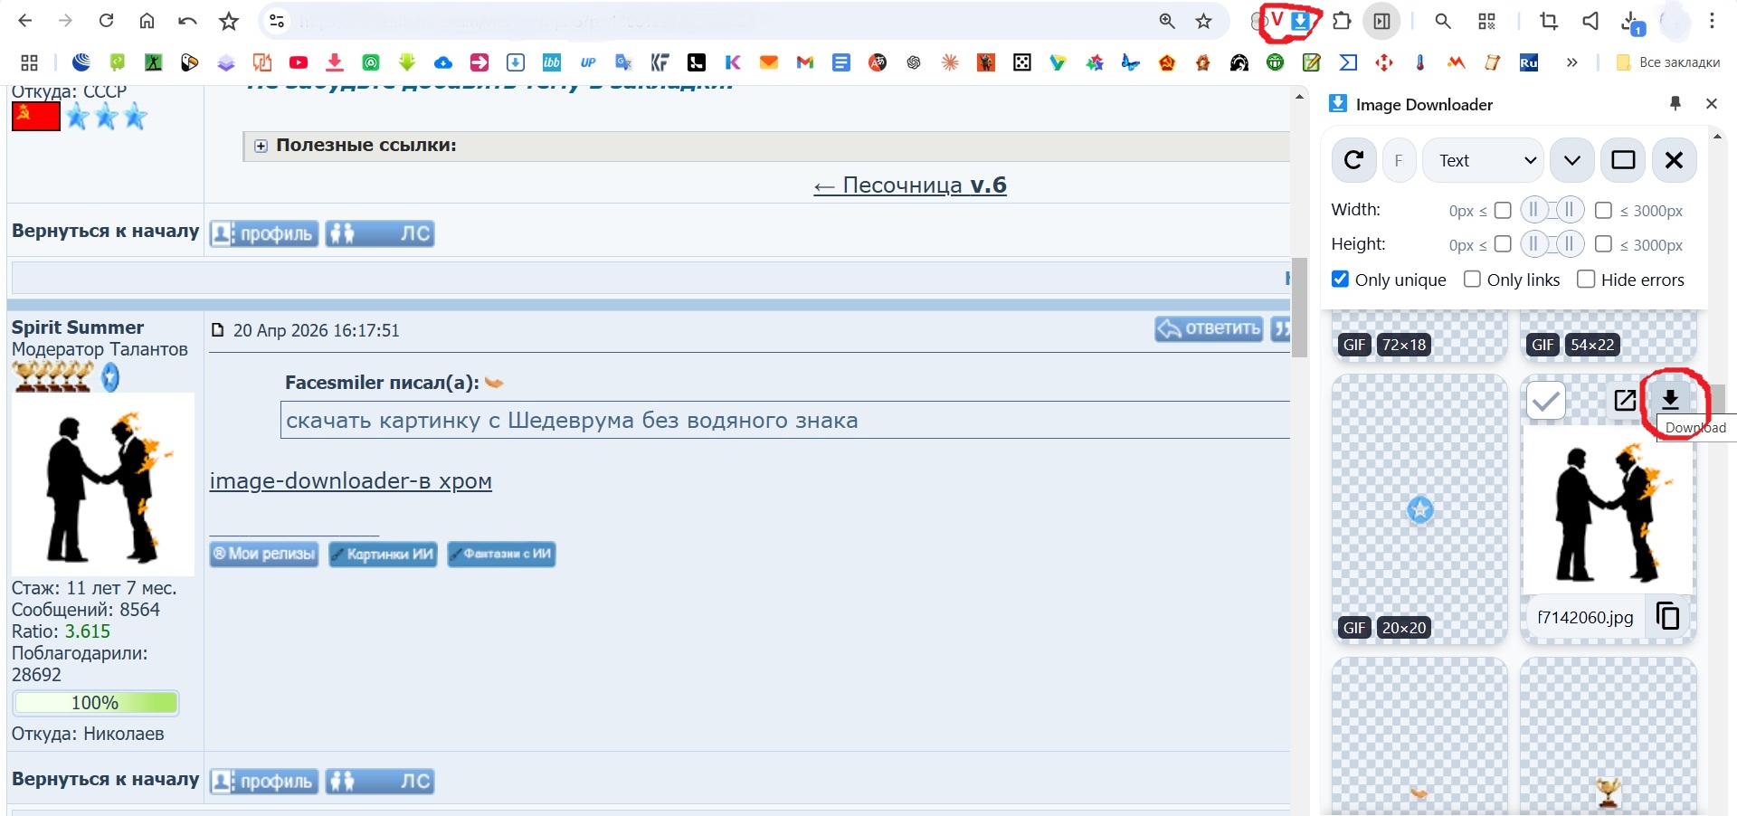Open the Google Translate bookmark
Screen dimensions: 1737x816
[x=623, y=62]
